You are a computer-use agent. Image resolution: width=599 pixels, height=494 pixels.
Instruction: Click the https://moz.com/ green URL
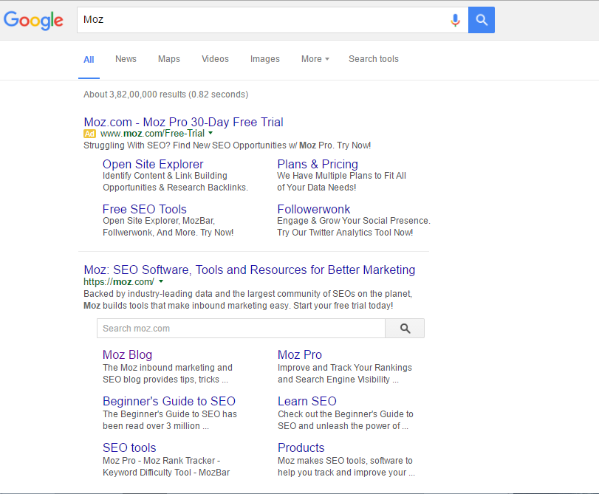119,282
